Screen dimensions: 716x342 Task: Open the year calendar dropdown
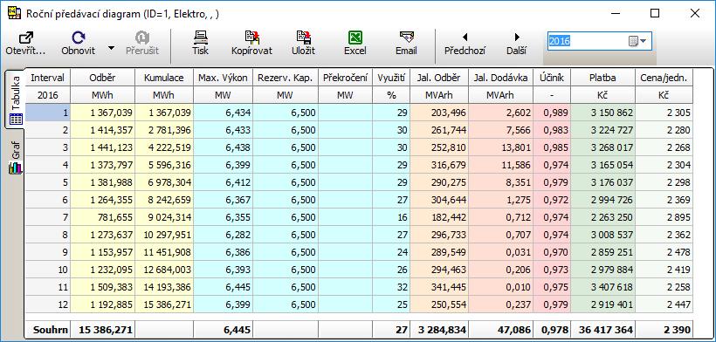(x=638, y=41)
